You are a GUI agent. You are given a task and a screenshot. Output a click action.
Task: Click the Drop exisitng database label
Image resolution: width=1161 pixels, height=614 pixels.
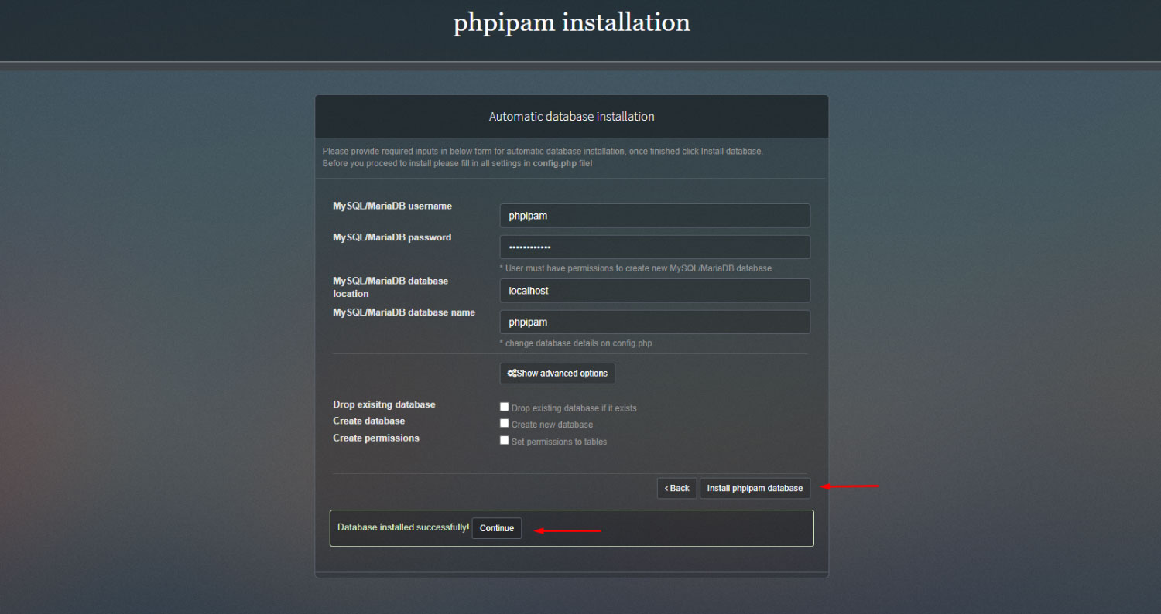[384, 404]
